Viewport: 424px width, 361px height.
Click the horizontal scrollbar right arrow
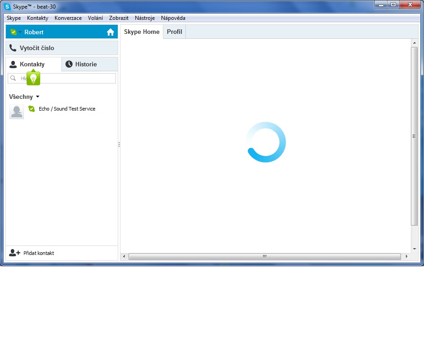[x=406, y=256]
